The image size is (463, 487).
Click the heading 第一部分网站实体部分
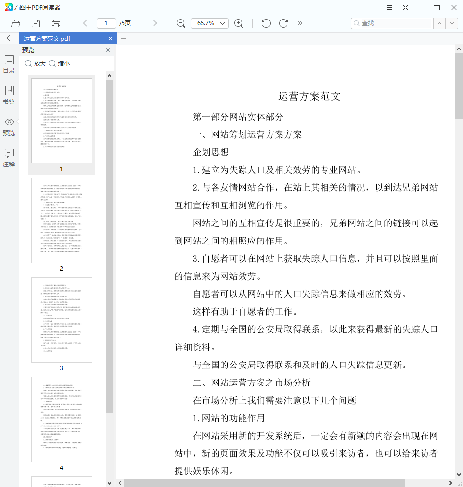click(x=238, y=117)
